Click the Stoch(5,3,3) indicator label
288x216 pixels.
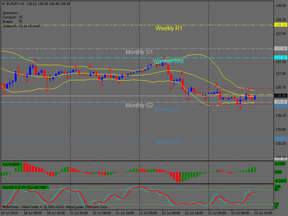[25, 188]
